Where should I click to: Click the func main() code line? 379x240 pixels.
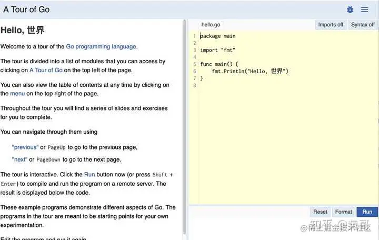click(x=219, y=64)
